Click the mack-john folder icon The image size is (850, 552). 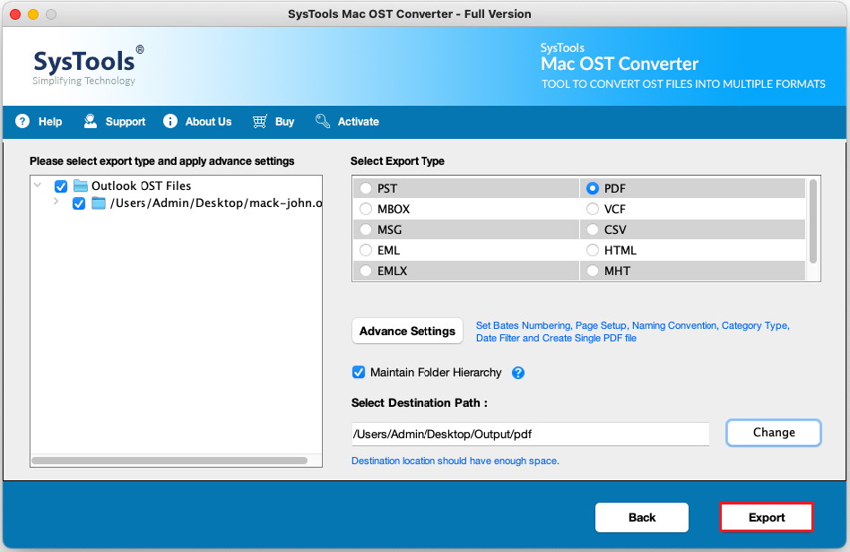pos(99,203)
